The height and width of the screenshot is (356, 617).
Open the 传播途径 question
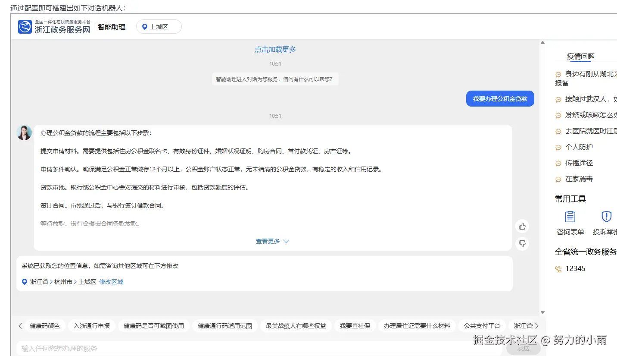pyautogui.click(x=579, y=163)
